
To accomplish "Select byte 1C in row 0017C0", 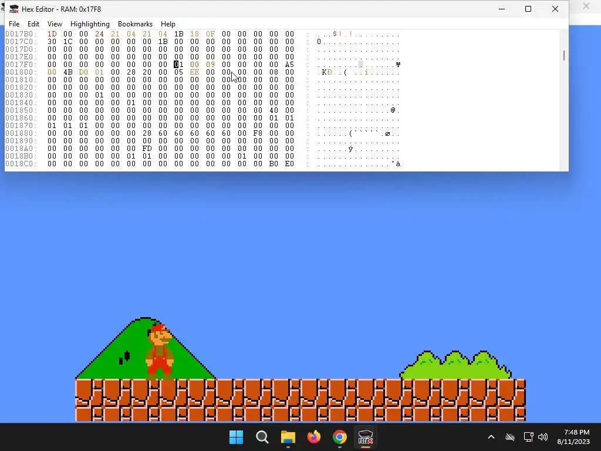I will (68, 42).
